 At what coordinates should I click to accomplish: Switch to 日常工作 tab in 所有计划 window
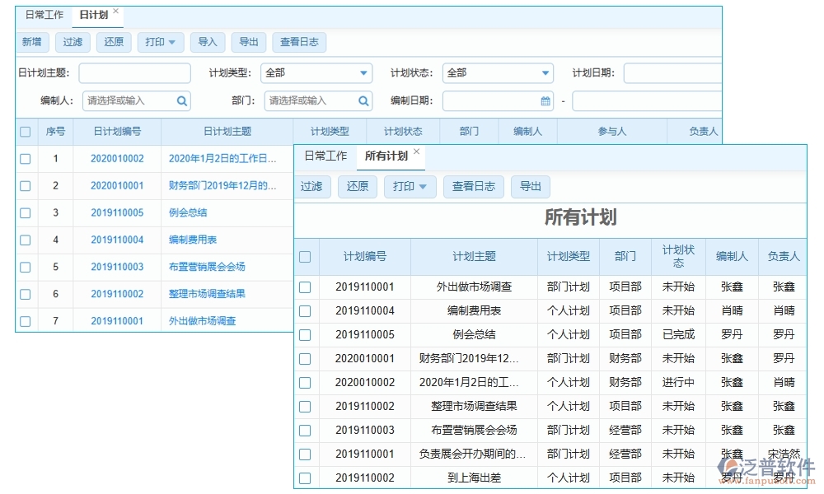click(x=325, y=156)
